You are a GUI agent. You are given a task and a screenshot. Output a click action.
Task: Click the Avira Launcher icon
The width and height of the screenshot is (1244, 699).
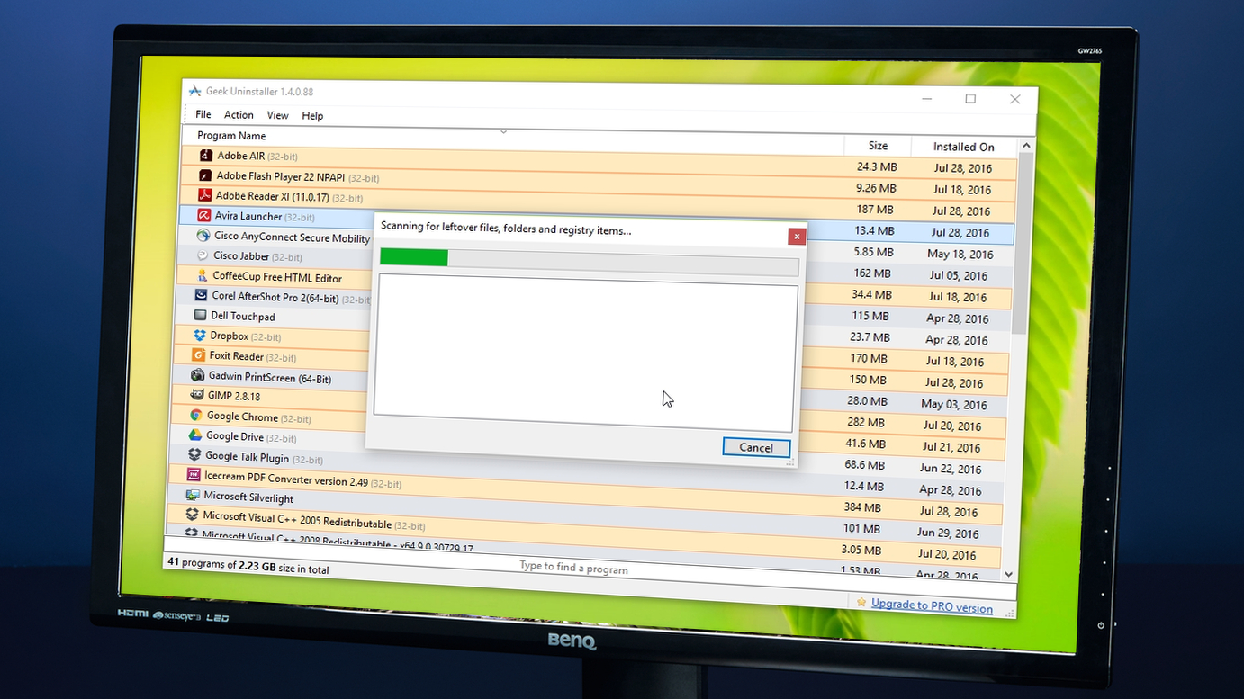[203, 216]
